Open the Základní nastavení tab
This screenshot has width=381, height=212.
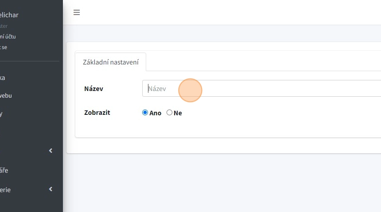click(x=111, y=62)
